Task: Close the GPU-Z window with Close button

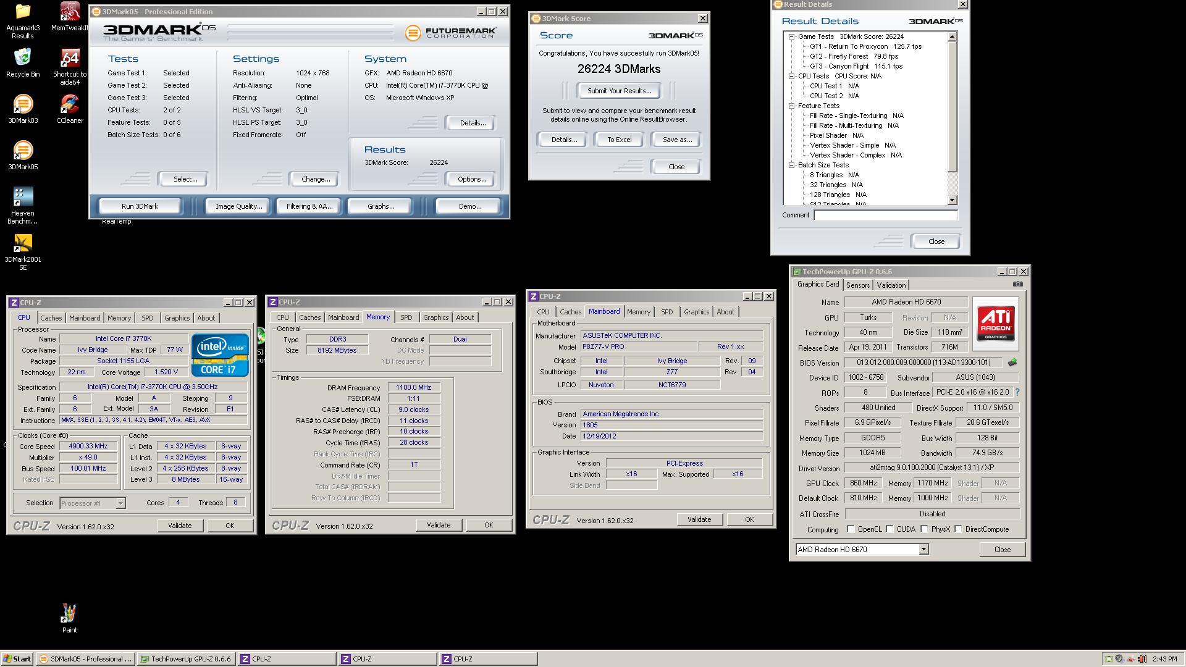Action: click(x=1002, y=550)
